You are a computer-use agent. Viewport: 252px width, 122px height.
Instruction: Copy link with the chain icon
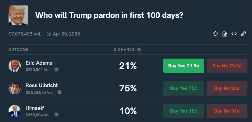point(243,34)
